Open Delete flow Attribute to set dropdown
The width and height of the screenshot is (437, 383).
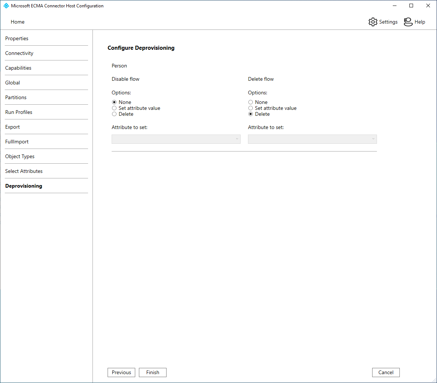(312, 139)
